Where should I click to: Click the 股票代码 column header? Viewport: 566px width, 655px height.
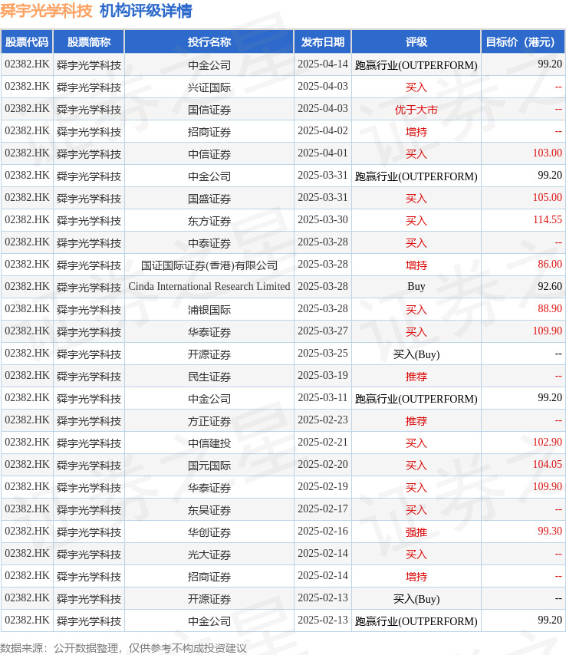[x=27, y=41]
